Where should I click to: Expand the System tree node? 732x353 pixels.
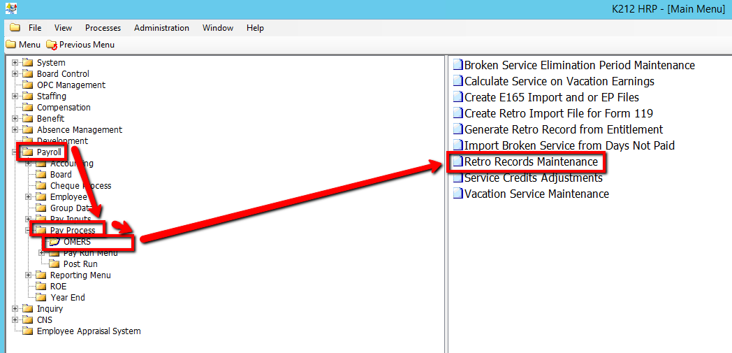15,63
